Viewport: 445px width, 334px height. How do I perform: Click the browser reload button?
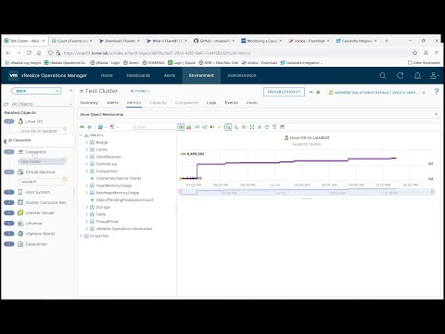[29, 53]
